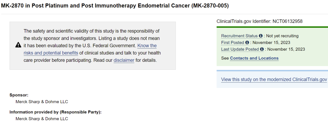Open the Recruitment Status term definition
Viewport: 328px width, 123px height.
pos(240,36)
